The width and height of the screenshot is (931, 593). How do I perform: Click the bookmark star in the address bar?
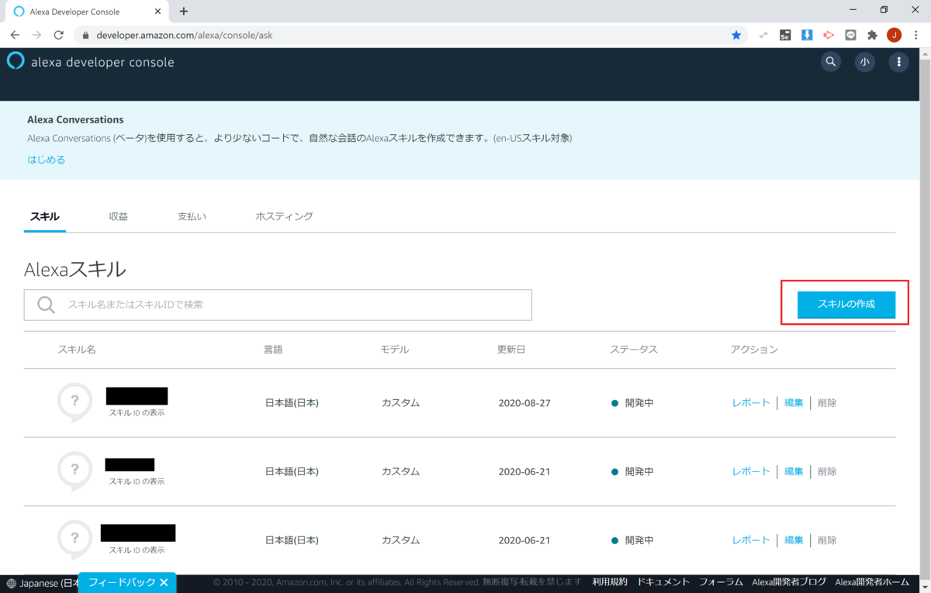coord(735,35)
